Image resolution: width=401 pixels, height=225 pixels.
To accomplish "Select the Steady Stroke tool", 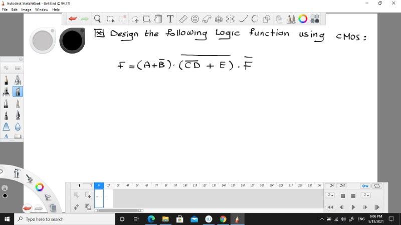I will [x=243, y=19].
